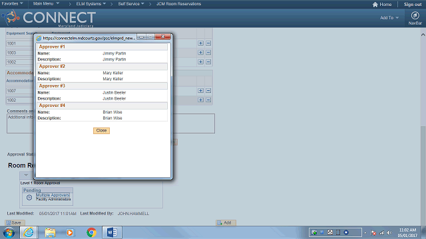Click the system tray flag icon
The width and height of the screenshot is (426, 239).
coord(373,232)
